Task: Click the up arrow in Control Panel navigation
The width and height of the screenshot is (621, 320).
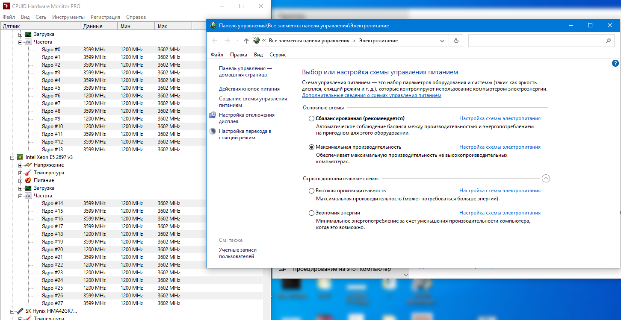Action: point(246,41)
